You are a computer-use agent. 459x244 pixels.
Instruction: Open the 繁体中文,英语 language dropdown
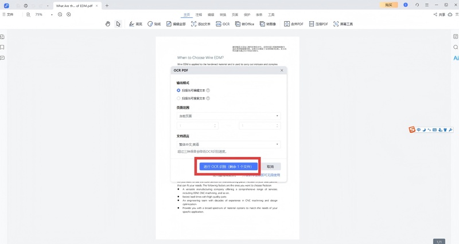[x=228, y=144]
